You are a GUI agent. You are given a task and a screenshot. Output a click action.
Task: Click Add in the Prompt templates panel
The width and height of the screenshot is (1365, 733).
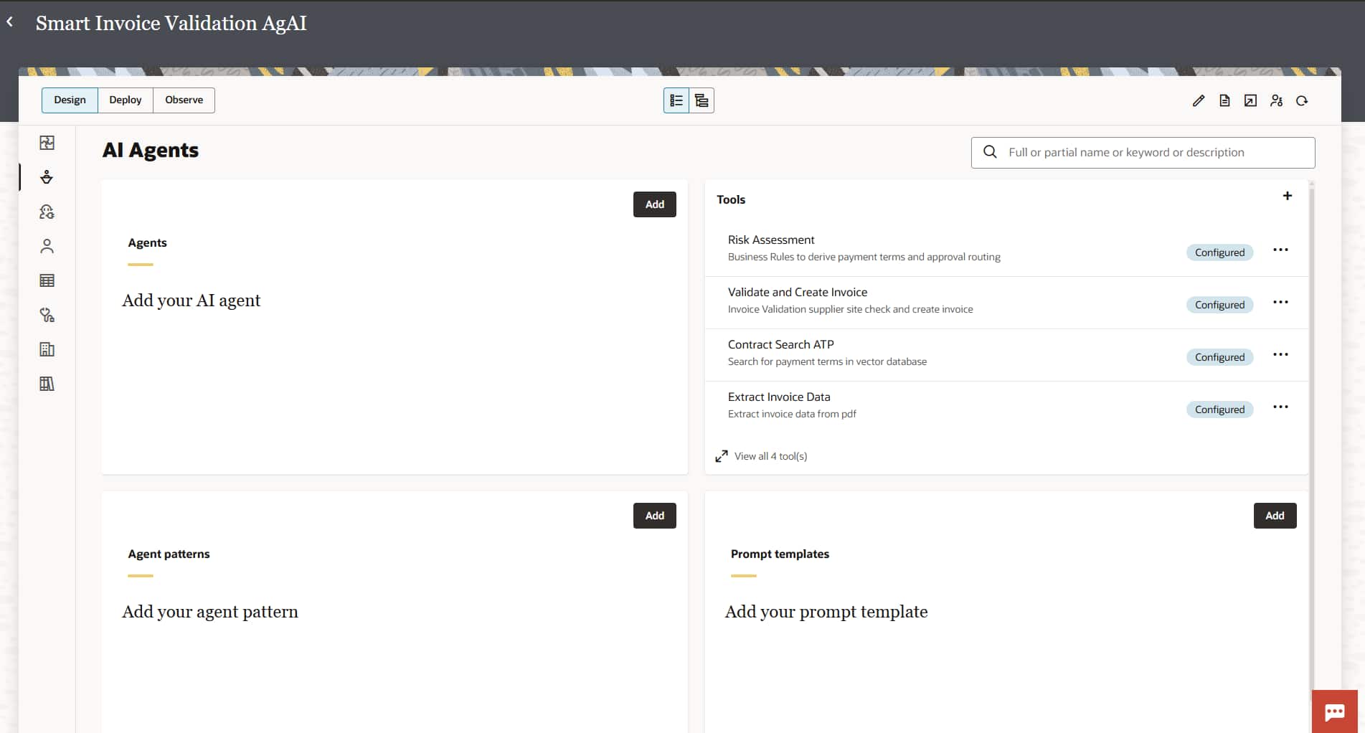tap(1275, 516)
